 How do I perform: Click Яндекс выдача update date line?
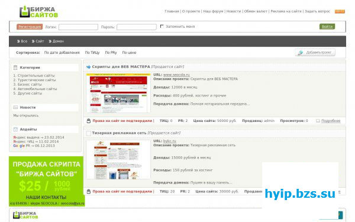pyautogui.click(x=38, y=137)
